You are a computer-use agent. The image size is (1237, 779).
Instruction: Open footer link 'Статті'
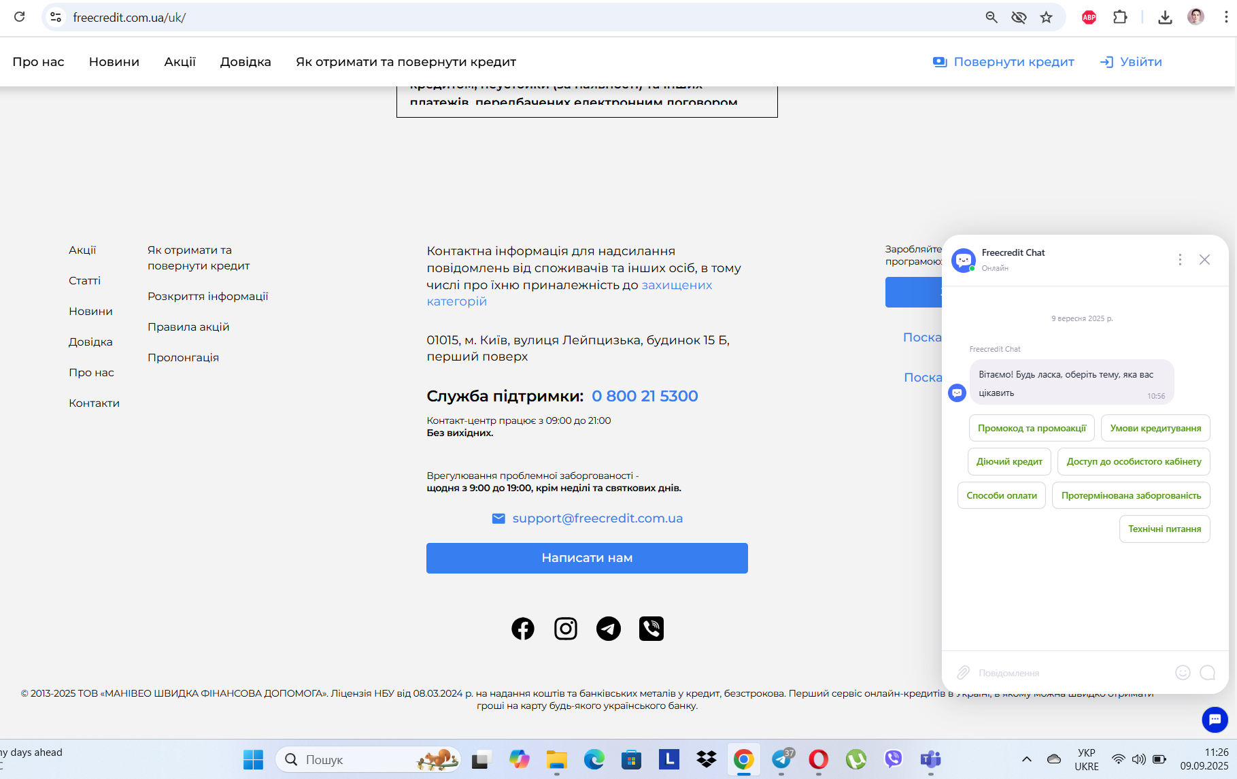84,280
